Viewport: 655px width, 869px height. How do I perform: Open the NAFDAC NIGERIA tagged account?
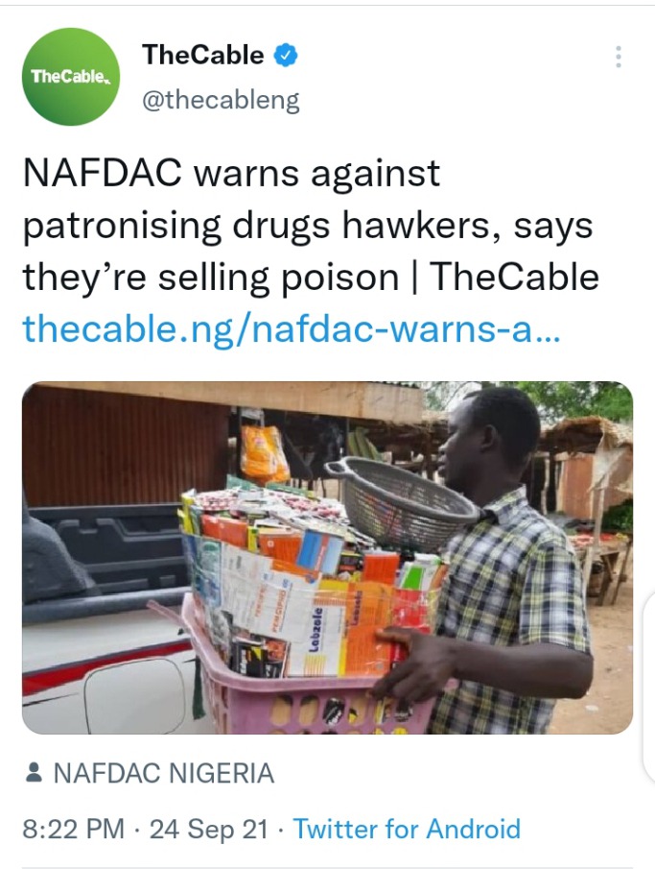163,773
